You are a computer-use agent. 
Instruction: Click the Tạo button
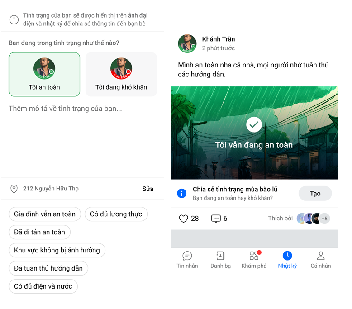click(315, 194)
